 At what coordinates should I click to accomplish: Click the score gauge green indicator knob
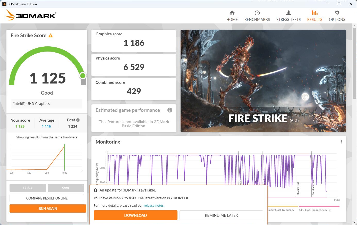coord(83,76)
